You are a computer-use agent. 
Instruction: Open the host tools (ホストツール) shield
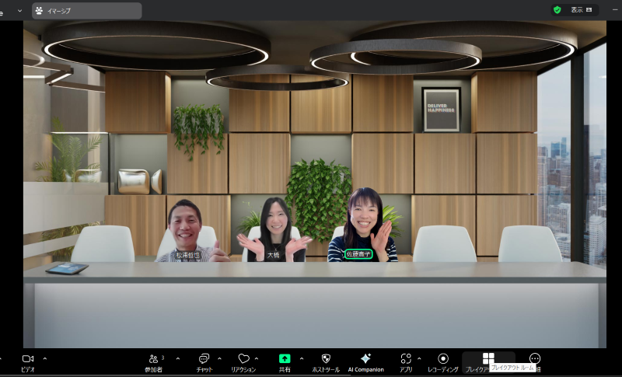click(326, 359)
